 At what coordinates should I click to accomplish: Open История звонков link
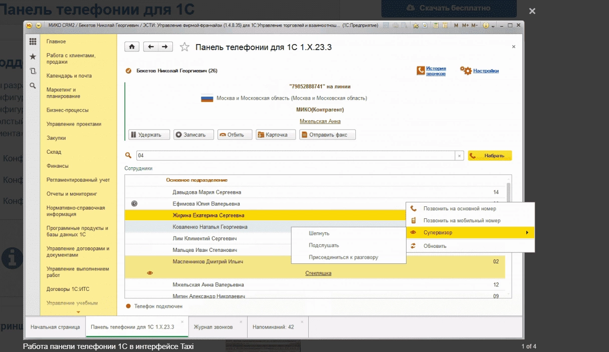[435, 71]
